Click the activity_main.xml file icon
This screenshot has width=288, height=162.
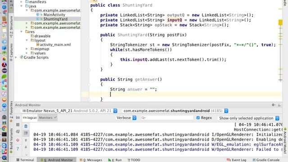38,45
